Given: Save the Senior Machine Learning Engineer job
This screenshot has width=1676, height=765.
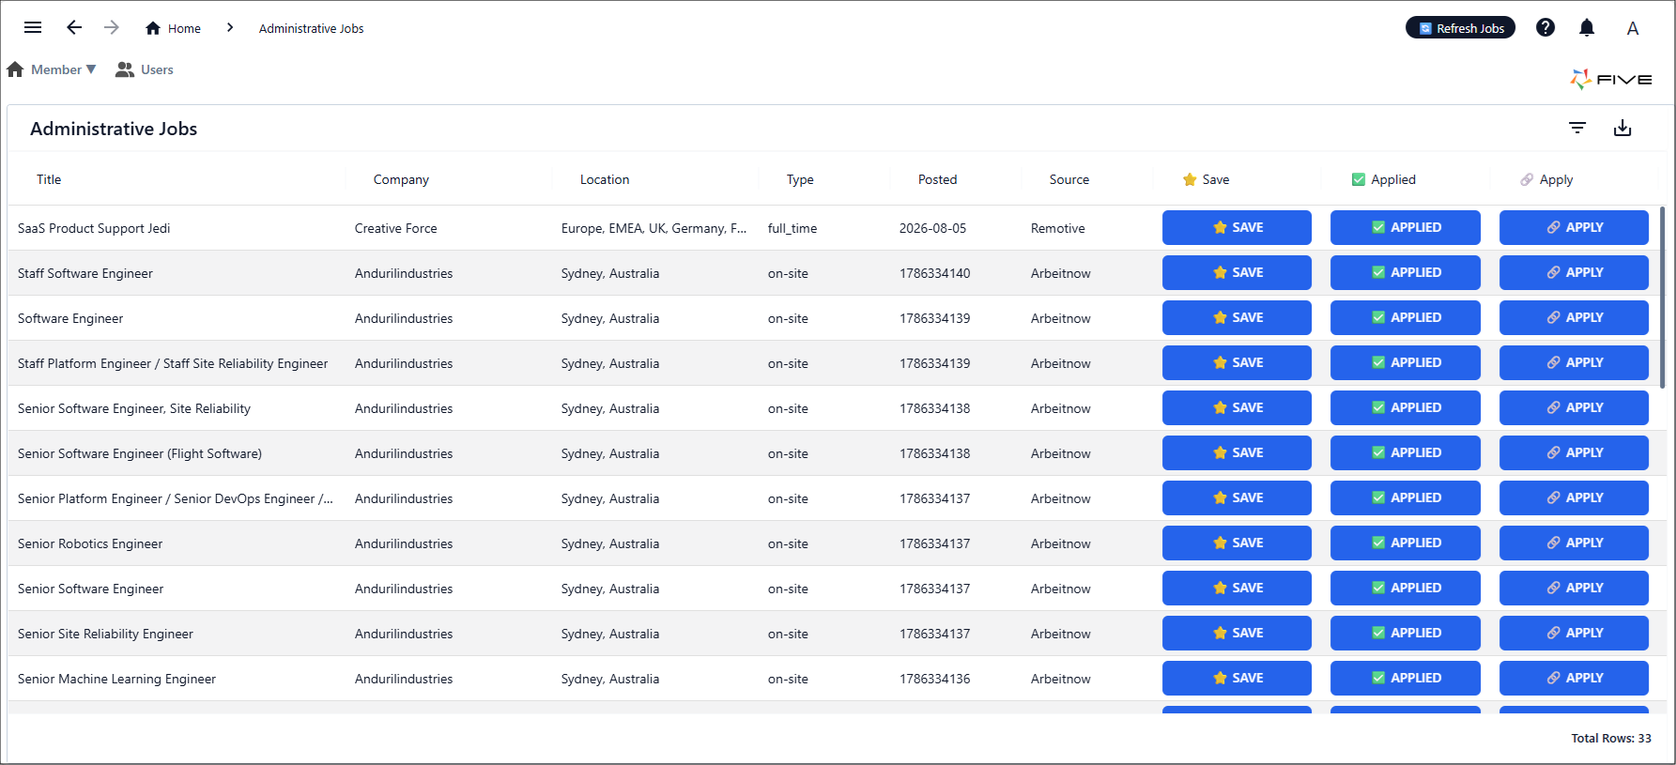Looking at the screenshot, I should [1237, 678].
